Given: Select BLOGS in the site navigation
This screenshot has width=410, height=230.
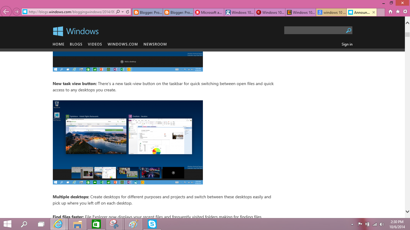Looking at the screenshot, I should pos(76,44).
